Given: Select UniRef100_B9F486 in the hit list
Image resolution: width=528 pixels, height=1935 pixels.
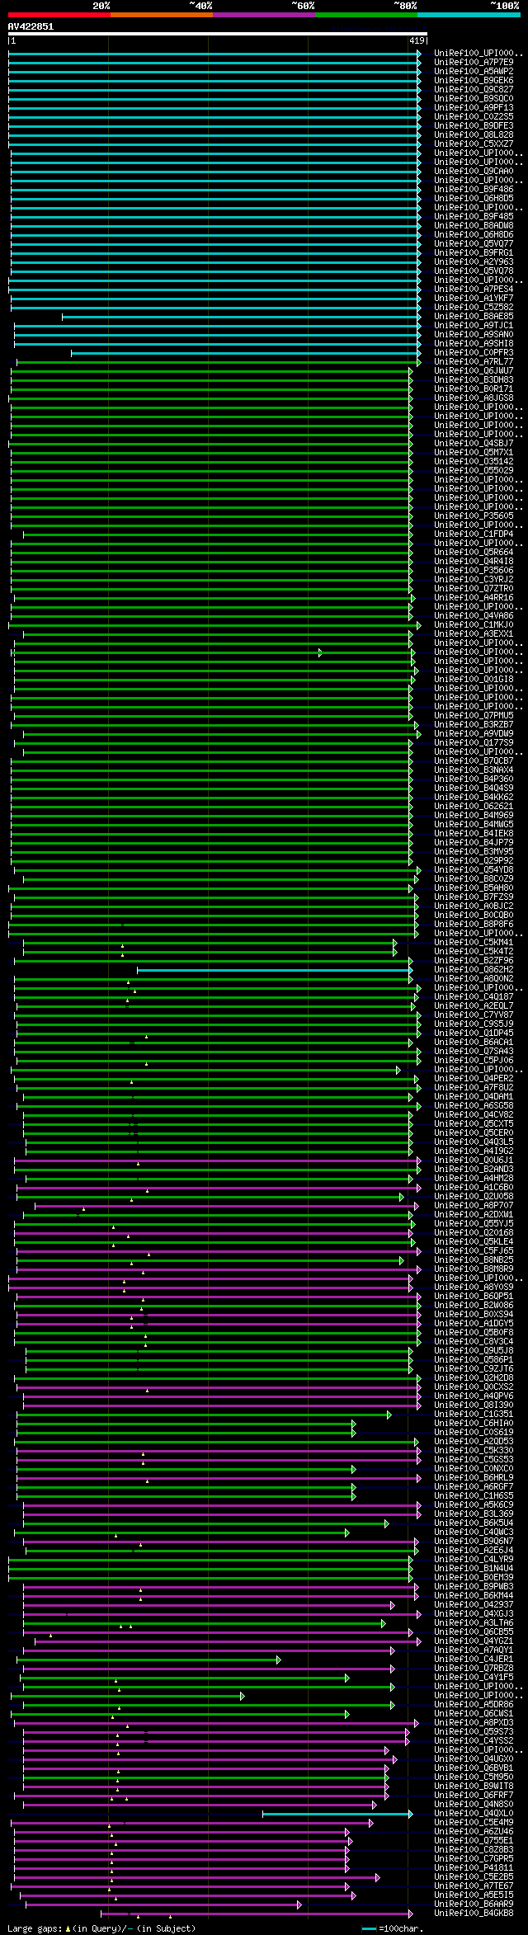Looking at the screenshot, I should click(x=474, y=190).
